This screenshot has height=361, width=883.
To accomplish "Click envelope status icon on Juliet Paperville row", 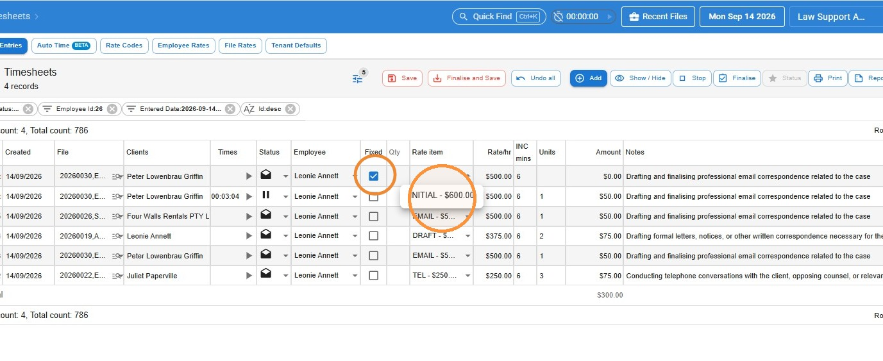I will coord(265,273).
